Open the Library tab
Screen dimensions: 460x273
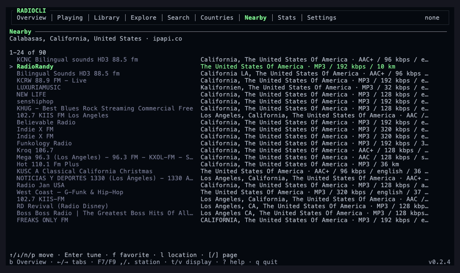click(107, 18)
